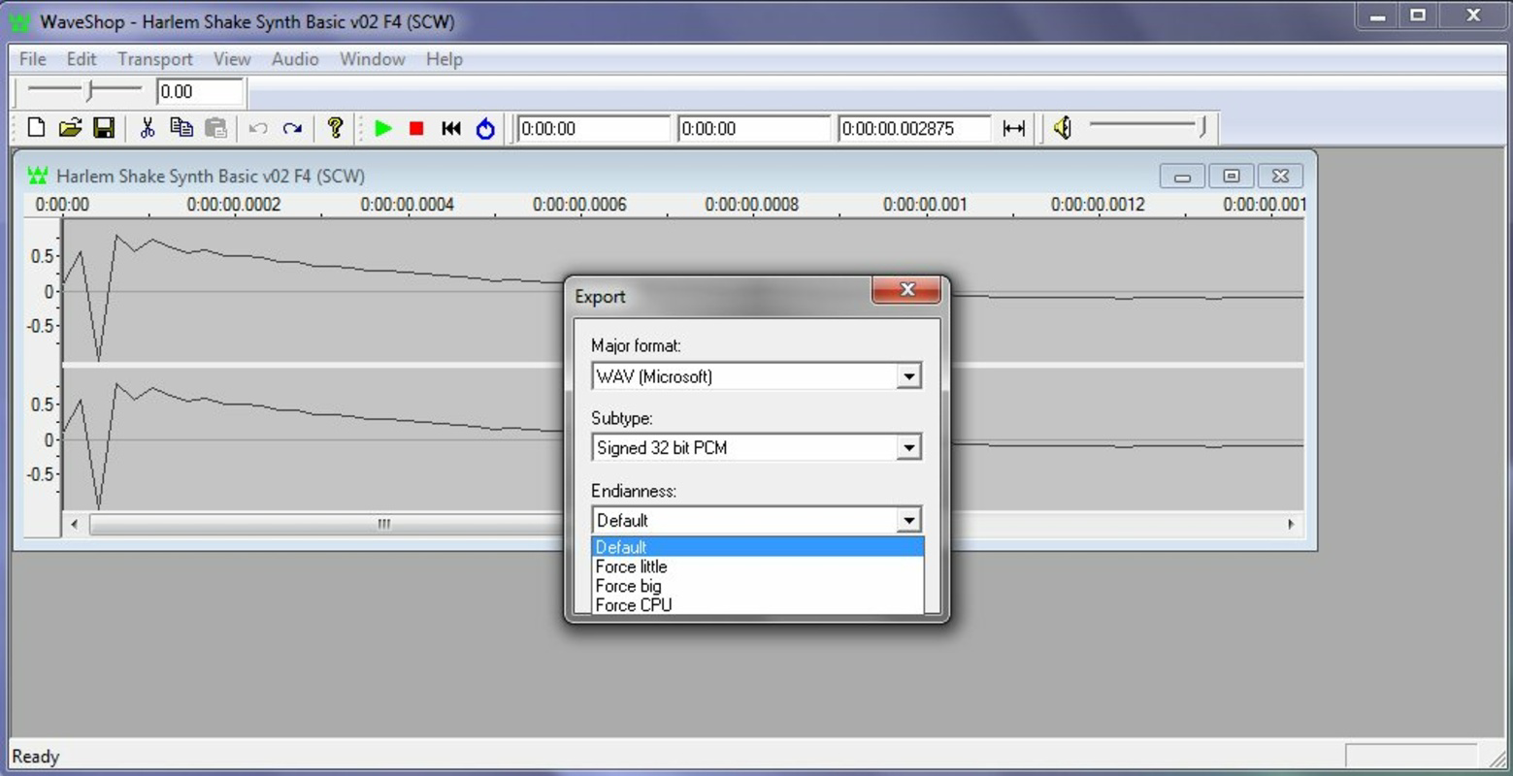Mute audio with the speaker icon
The height and width of the screenshot is (776, 1513).
(1063, 128)
